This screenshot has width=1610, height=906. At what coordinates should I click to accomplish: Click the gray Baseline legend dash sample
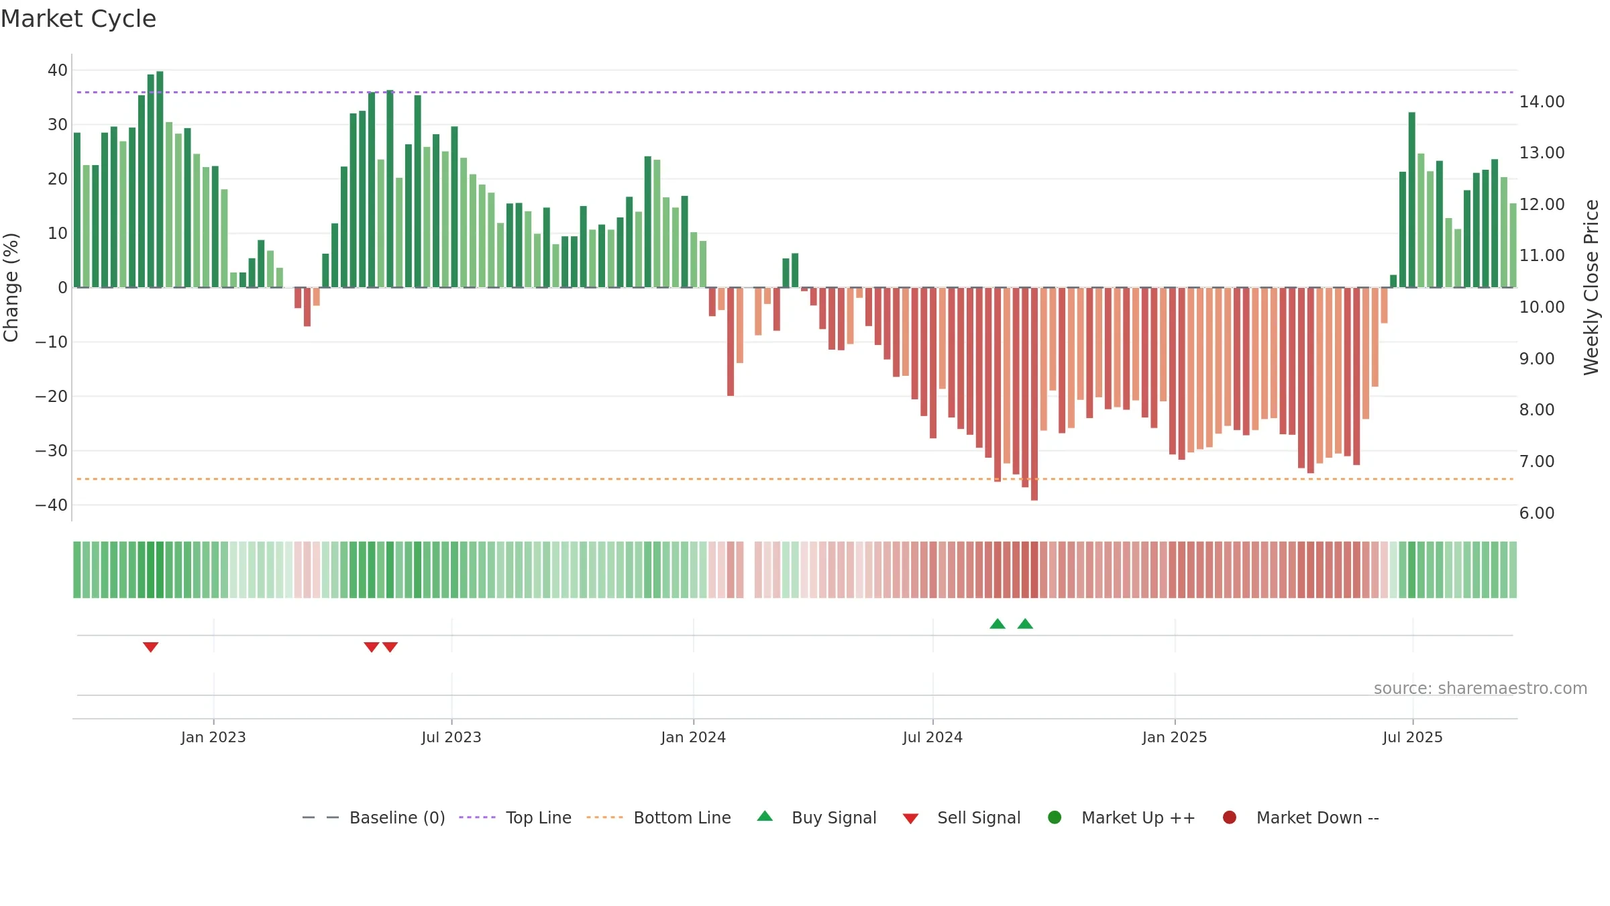coord(321,817)
